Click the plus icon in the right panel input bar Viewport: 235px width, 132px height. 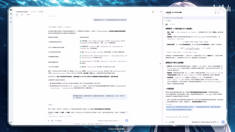(x=166, y=122)
